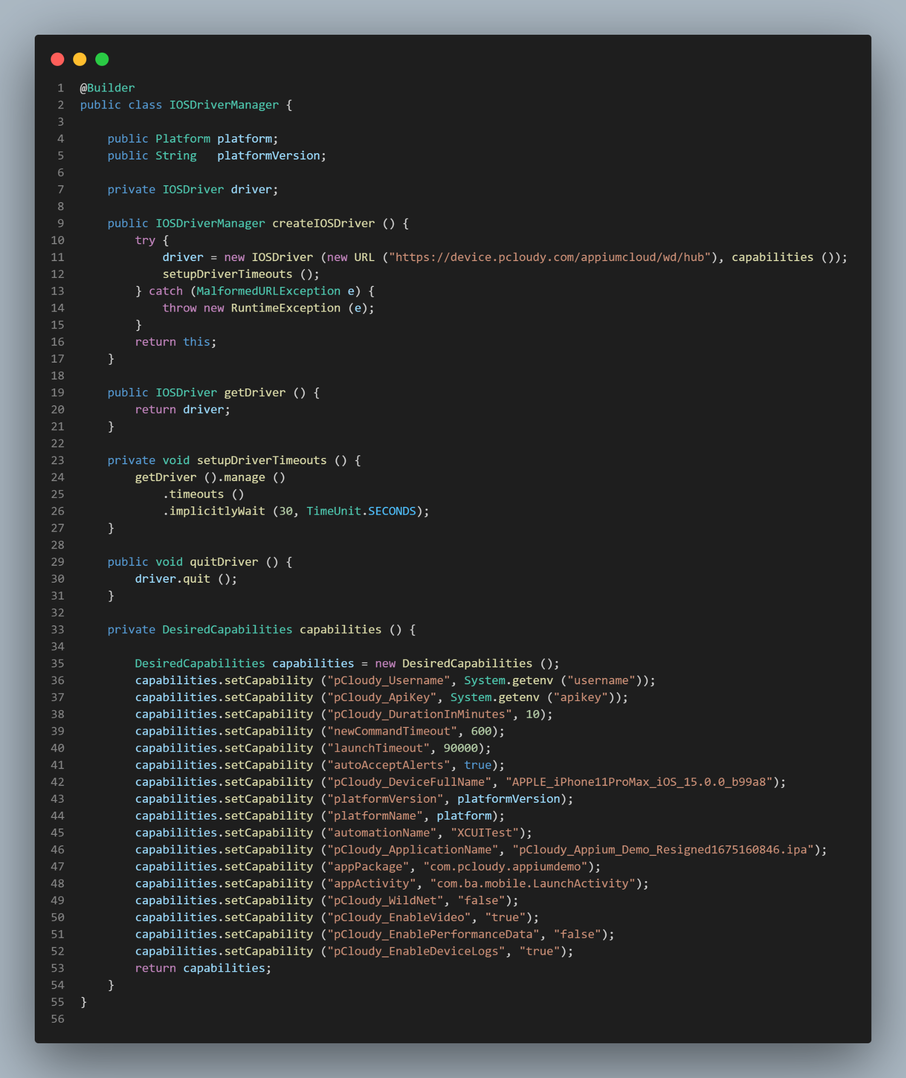Click "launchTimeout" string
The height and width of the screenshot is (1078, 906).
coord(379,748)
